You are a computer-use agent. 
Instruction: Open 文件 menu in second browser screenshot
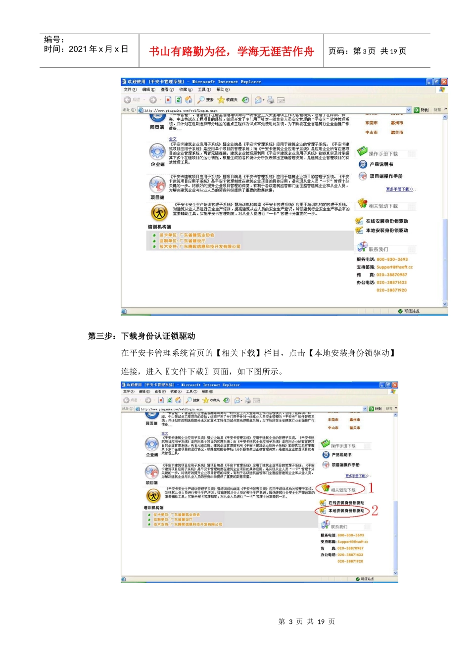coord(129,391)
